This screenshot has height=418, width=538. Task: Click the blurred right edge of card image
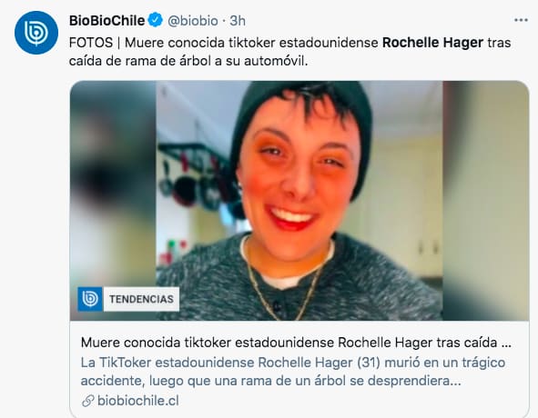485,201
